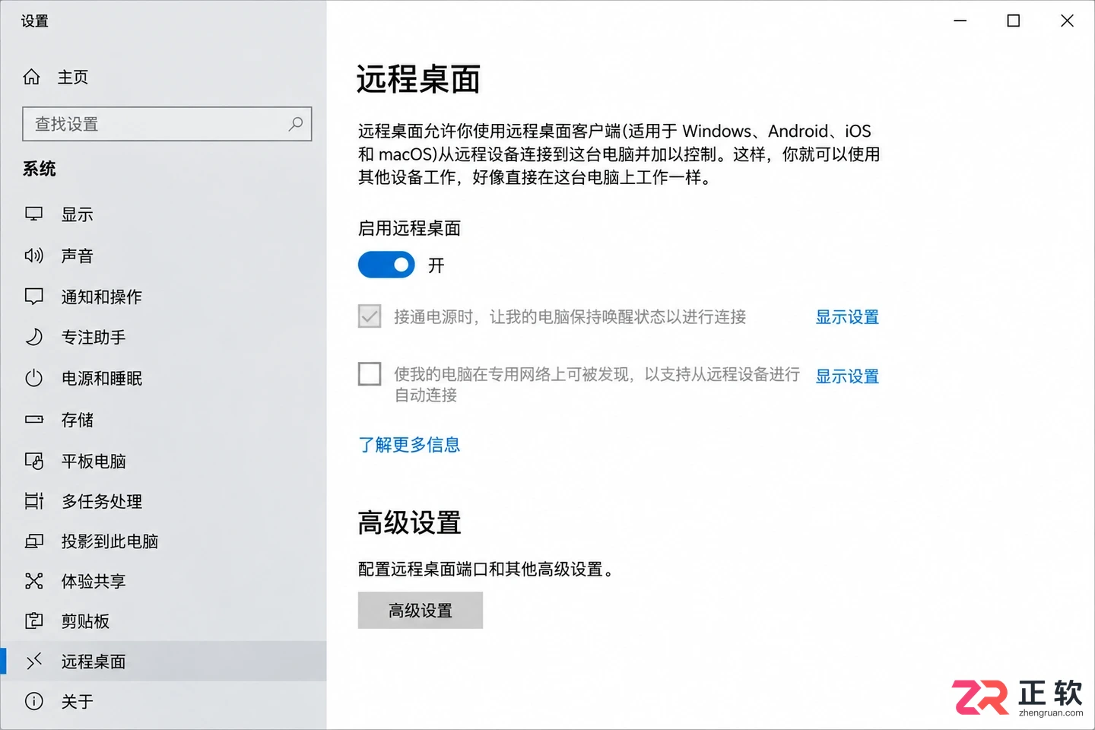Uncheck the 接通电源时保持唤醒 checkbox
This screenshot has width=1095, height=730.
click(x=370, y=316)
